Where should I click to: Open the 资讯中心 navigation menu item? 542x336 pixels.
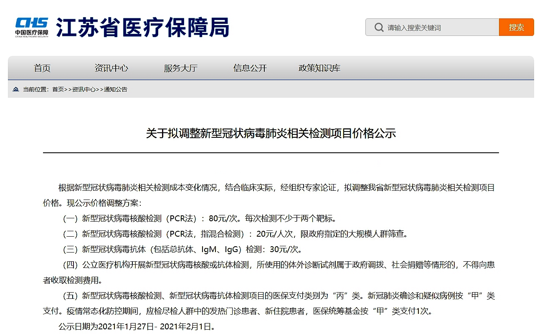point(111,68)
